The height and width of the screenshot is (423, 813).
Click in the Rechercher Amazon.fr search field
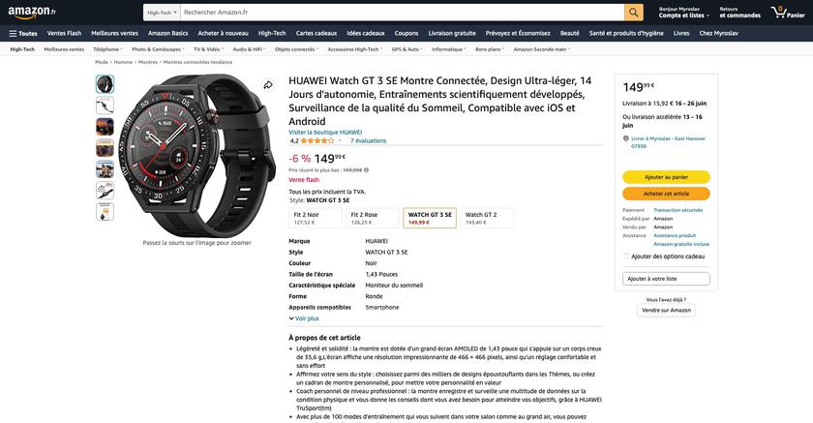(402, 13)
